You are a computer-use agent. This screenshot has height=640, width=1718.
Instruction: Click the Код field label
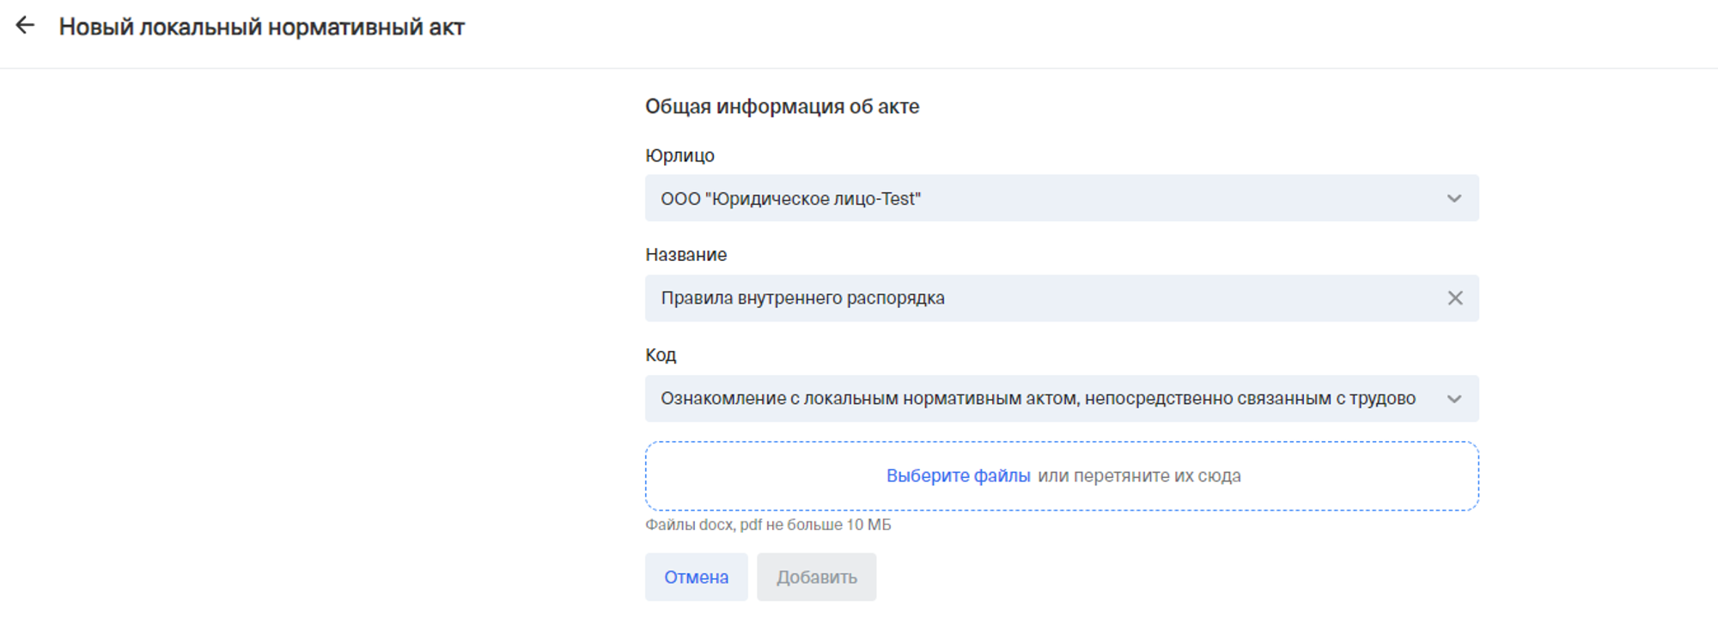click(661, 355)
